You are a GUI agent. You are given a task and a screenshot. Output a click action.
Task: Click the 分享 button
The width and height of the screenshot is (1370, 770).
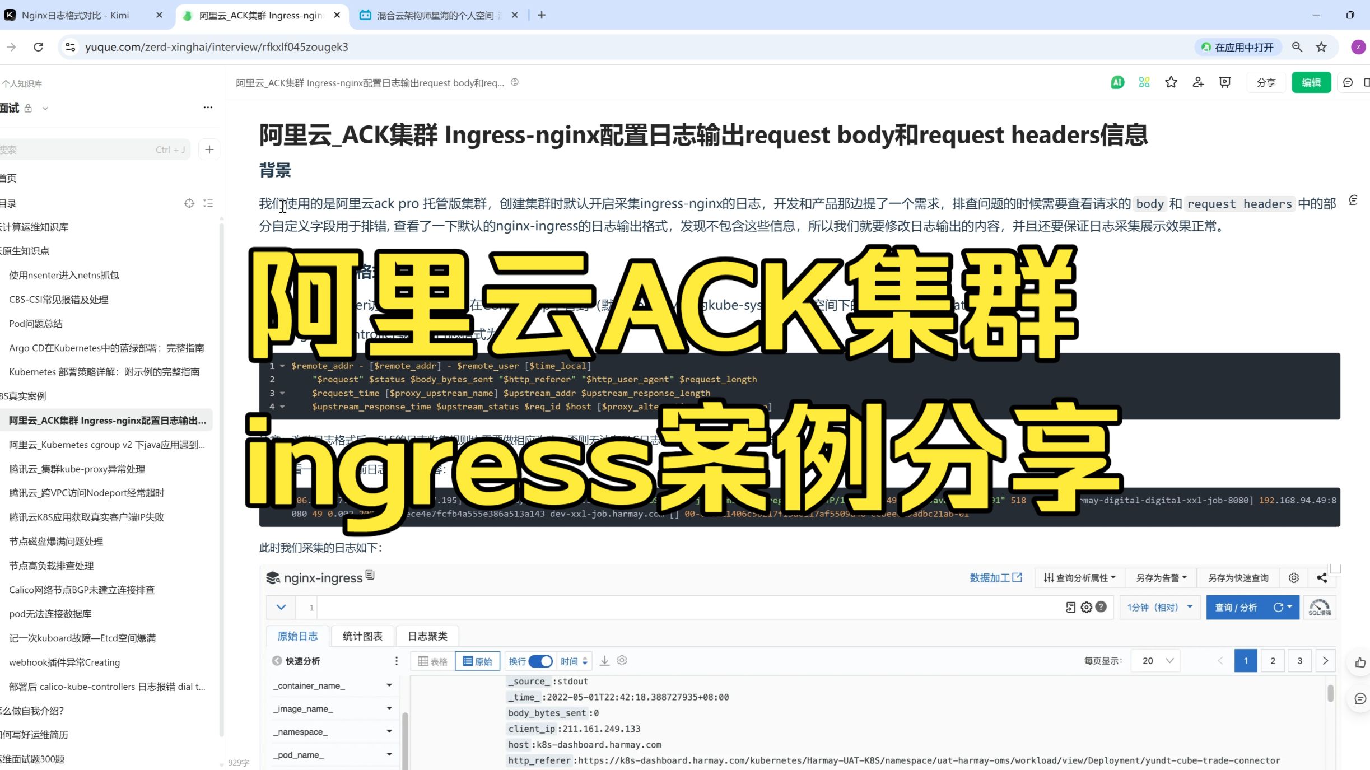pos(1266,82)
